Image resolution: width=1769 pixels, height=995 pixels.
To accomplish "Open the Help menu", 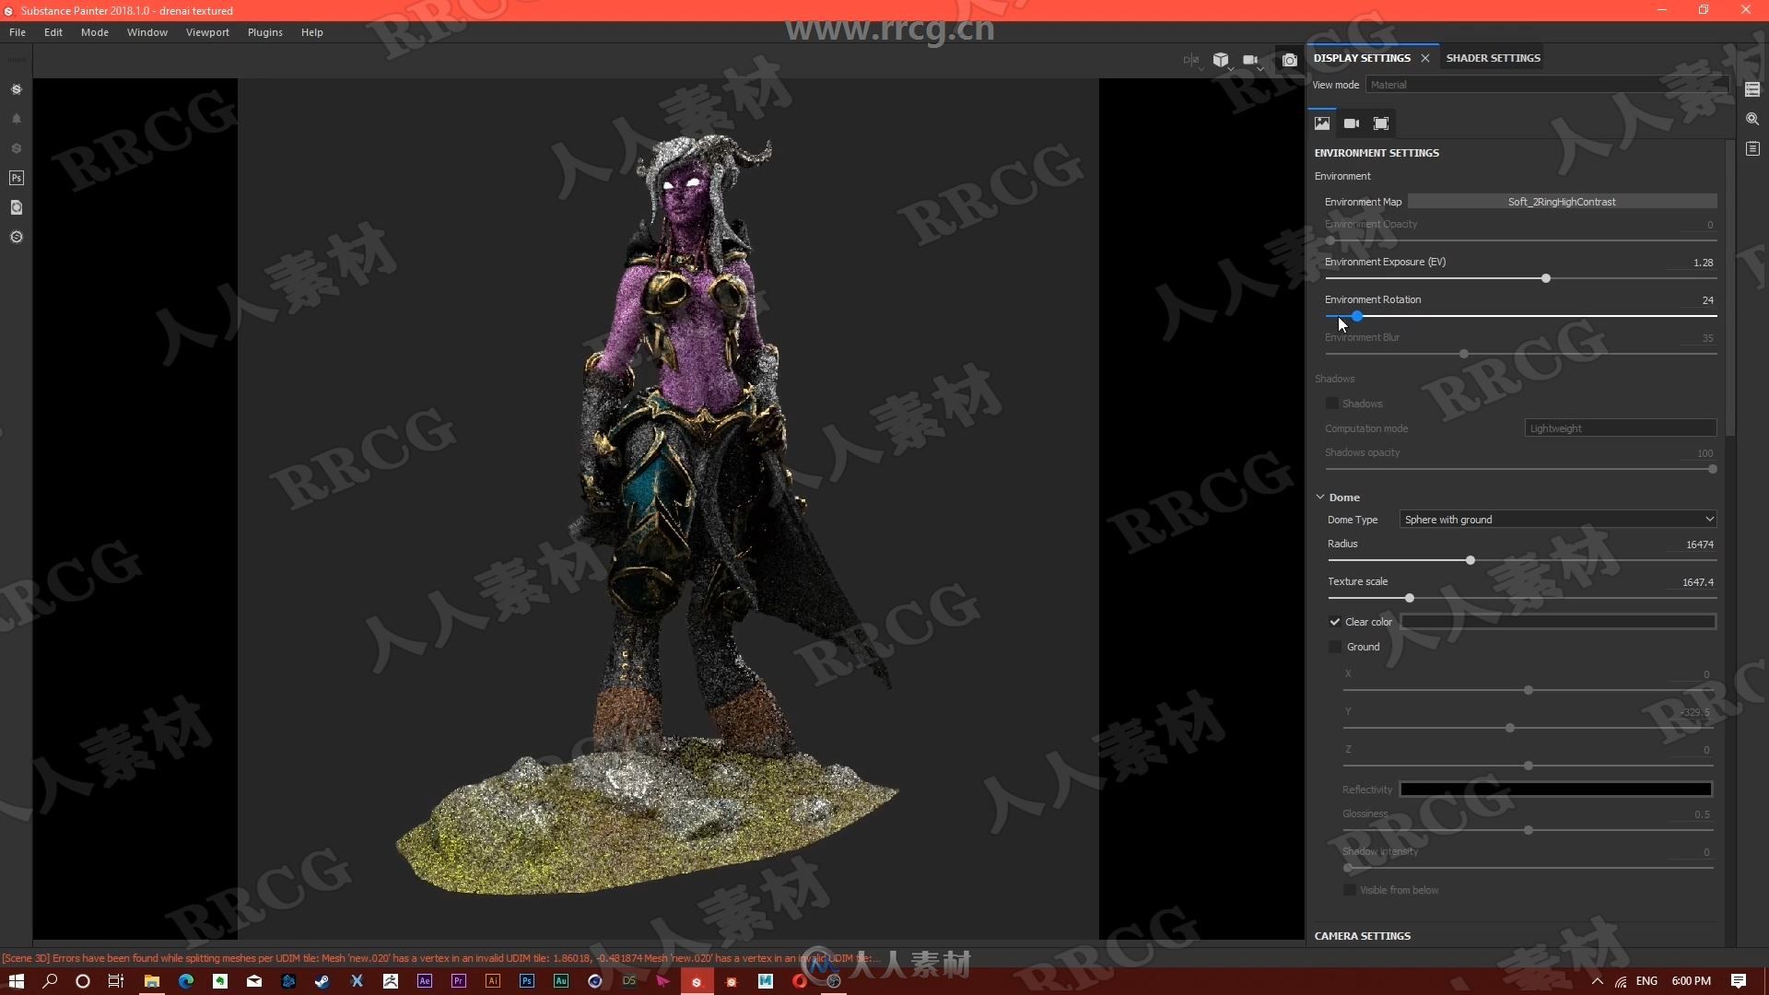I will point(312,32).
